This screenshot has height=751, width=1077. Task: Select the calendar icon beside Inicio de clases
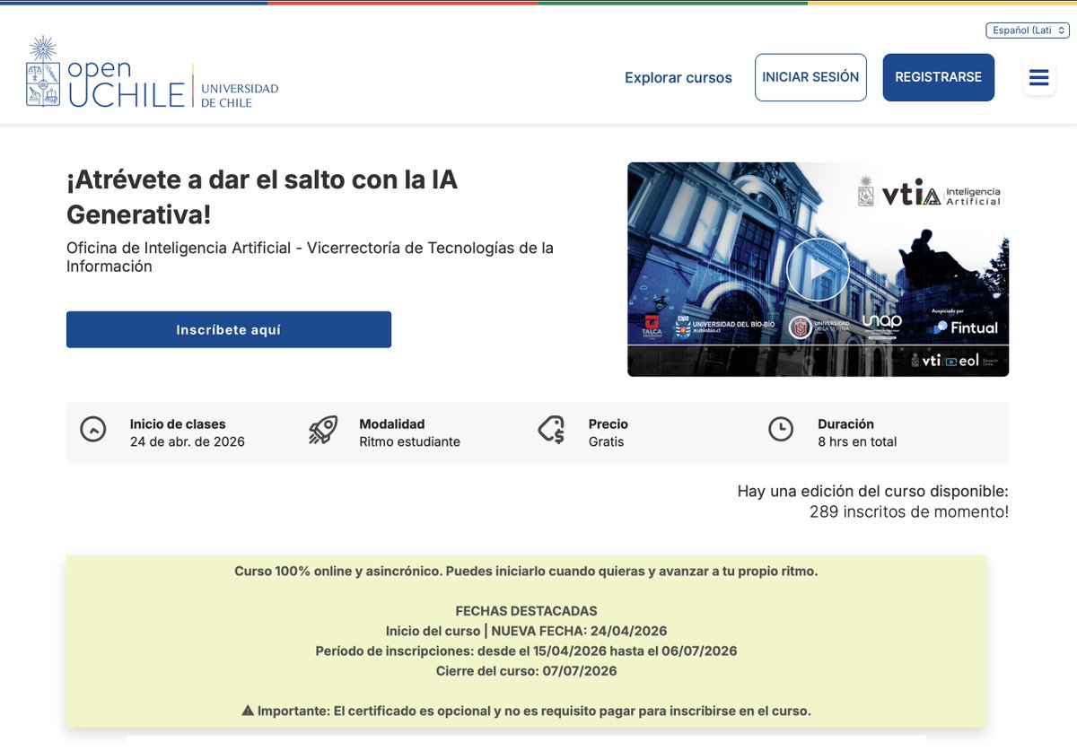click(x=93, y=430)
